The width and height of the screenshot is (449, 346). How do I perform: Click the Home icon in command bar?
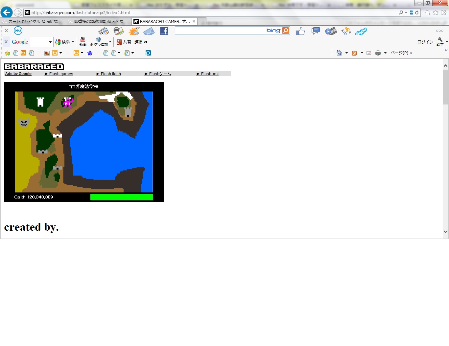pyautogui.click(x=339, y=53)
